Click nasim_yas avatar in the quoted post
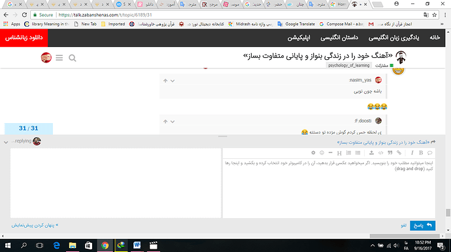Image resolution: width=451 pixels, height=252 pixels. click(x=378, y=80)
